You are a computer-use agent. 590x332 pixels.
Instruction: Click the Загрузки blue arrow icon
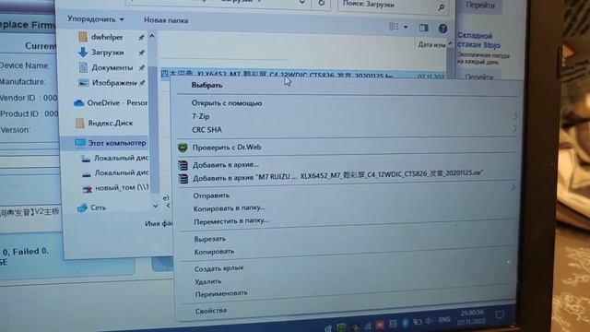click(x=83, y=53)
